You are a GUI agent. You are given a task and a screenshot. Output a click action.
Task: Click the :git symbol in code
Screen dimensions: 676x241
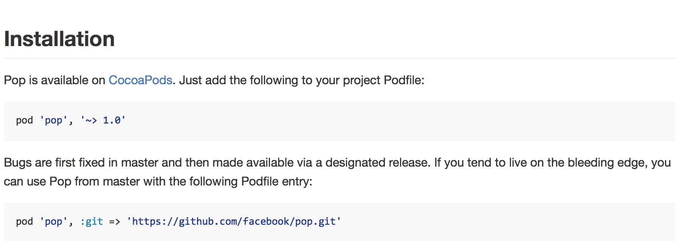click(91, 221)
